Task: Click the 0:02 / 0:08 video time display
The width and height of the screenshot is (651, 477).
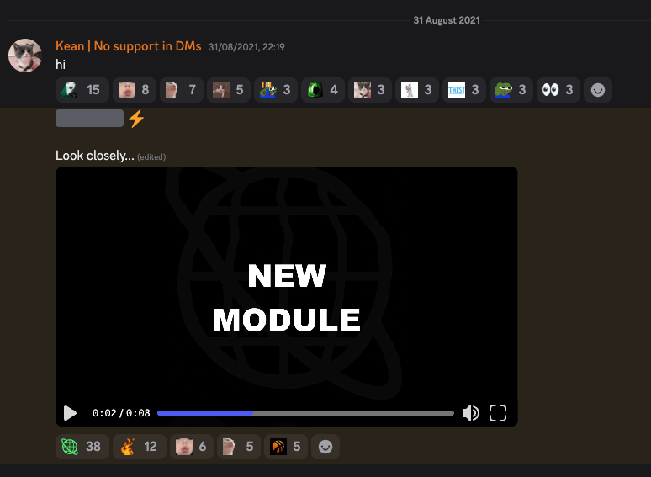Action: click(121, 413)
